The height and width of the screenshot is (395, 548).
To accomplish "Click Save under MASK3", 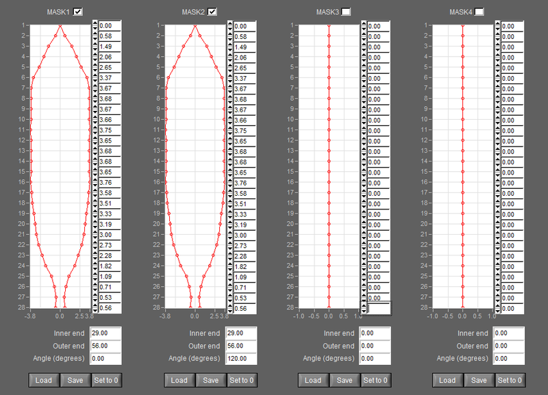I will [345, 381].
